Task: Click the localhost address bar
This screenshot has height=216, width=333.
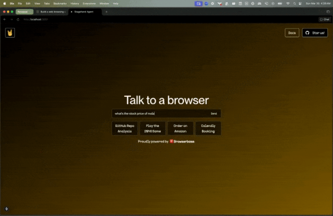Action: tap(36, 19)
